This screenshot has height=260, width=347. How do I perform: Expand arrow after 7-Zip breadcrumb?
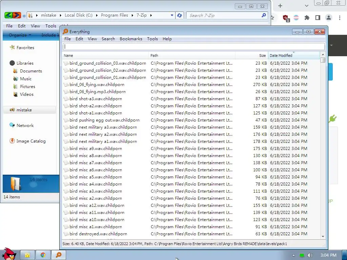point(151,15)
